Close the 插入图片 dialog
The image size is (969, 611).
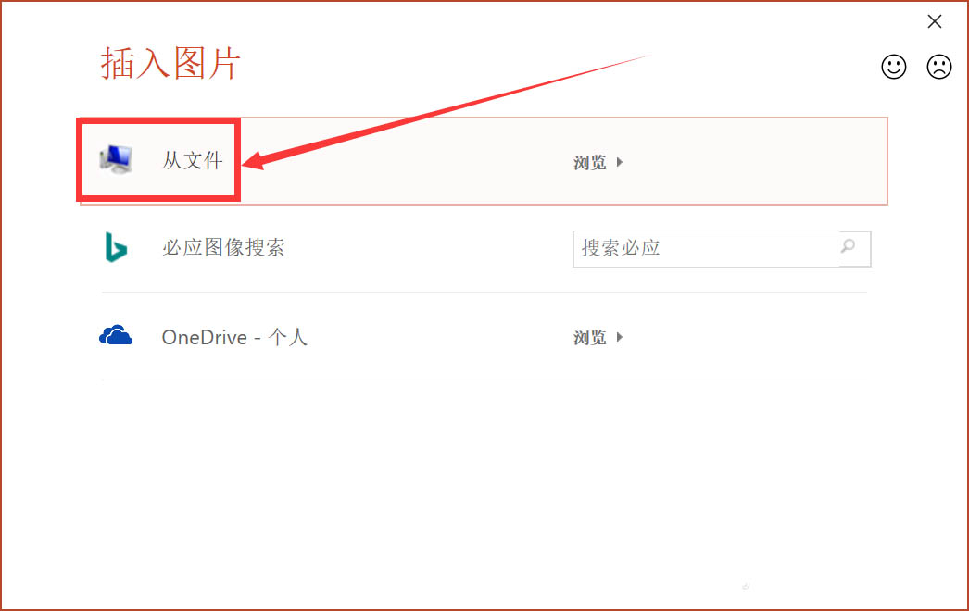935,21
